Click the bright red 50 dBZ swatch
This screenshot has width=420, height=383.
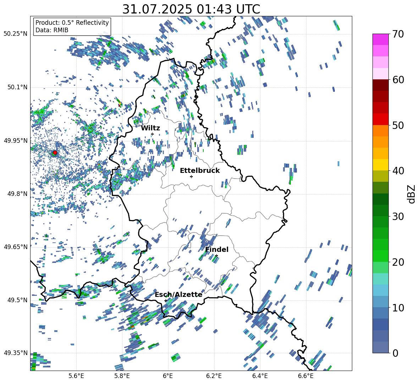tap(380, 119)
